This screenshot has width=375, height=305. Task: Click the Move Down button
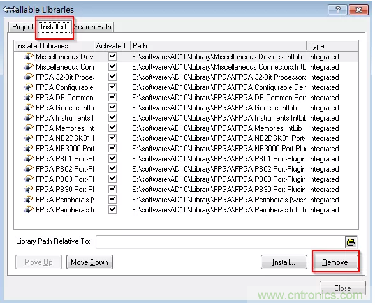click(89, 262)
